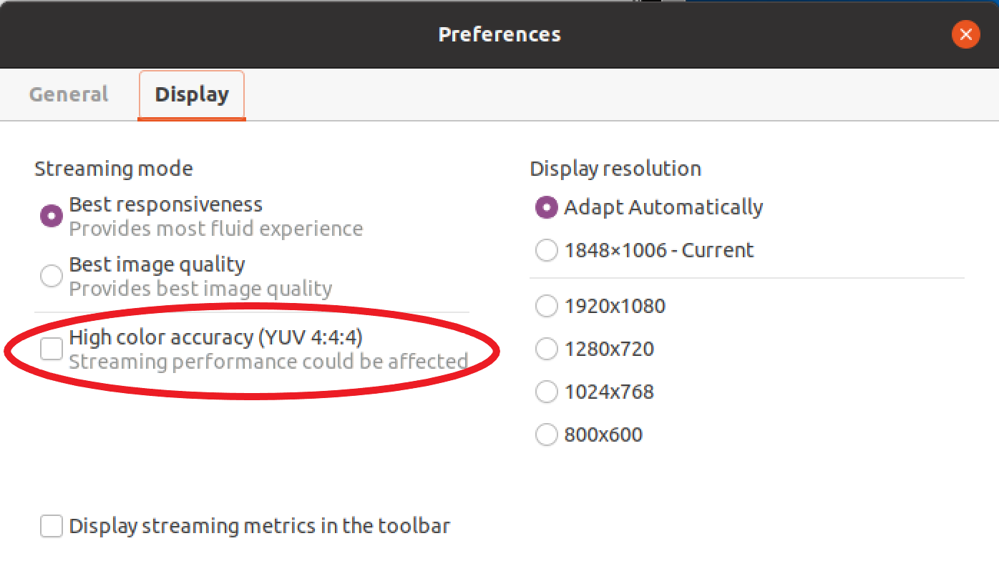Screen dimensions: 999x576
Task: Click the 'Provides most fluid experience' description
Action: click(215, 229)
